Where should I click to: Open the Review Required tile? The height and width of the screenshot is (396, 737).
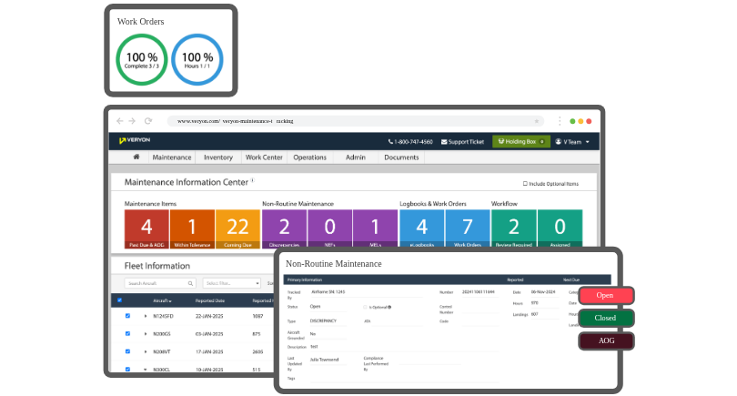[514, 228]
